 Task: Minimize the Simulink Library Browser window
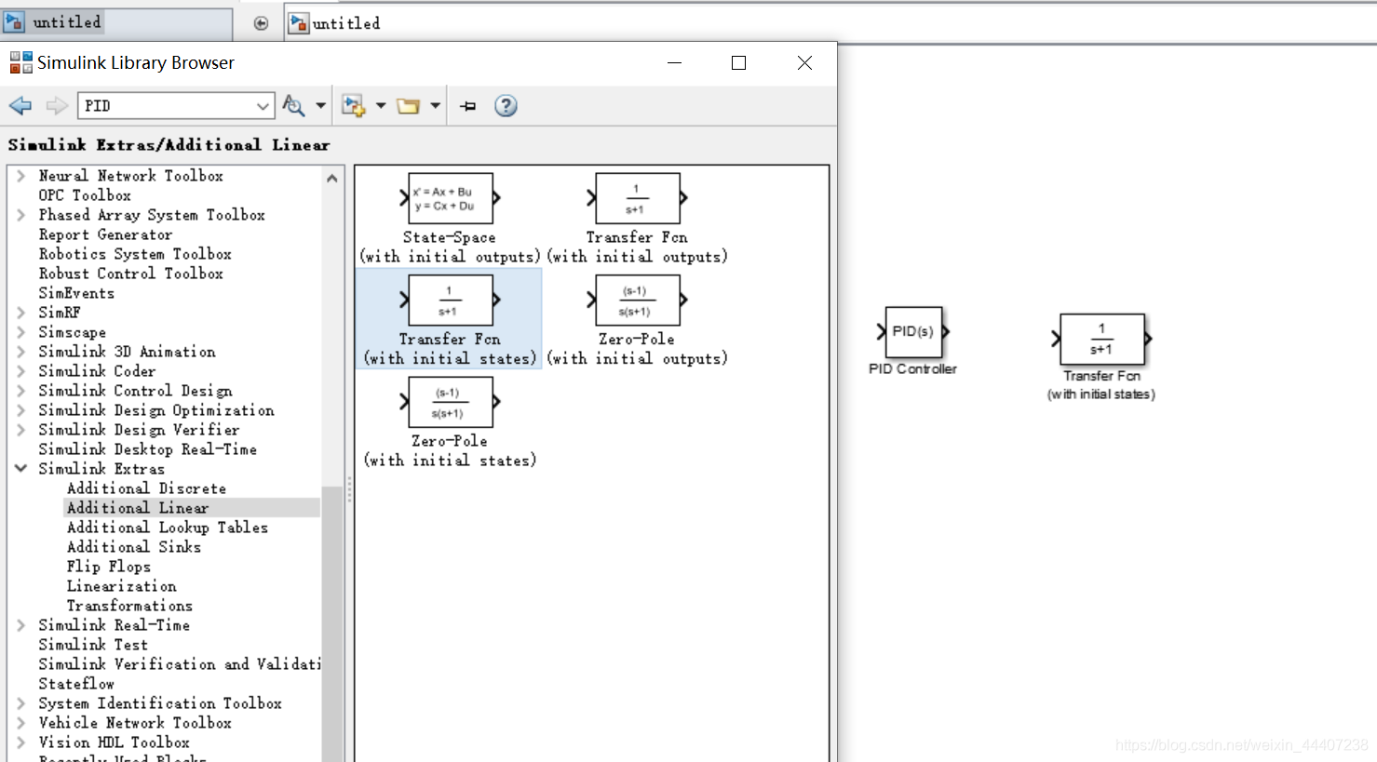point(675,63)
